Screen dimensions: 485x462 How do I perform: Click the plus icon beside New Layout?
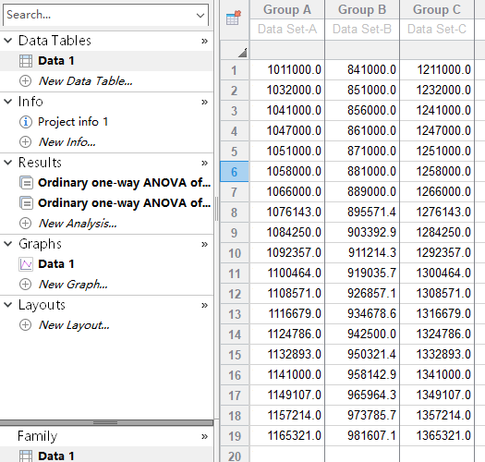point(25,325)
